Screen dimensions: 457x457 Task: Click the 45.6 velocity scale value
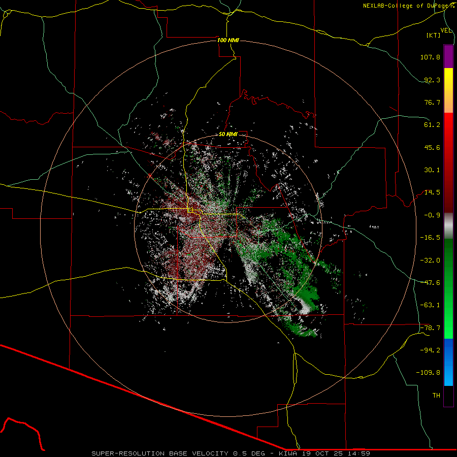tap(432, 147)
